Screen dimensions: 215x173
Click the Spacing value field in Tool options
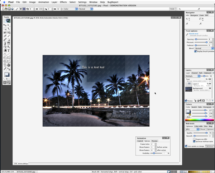point(210,39)
